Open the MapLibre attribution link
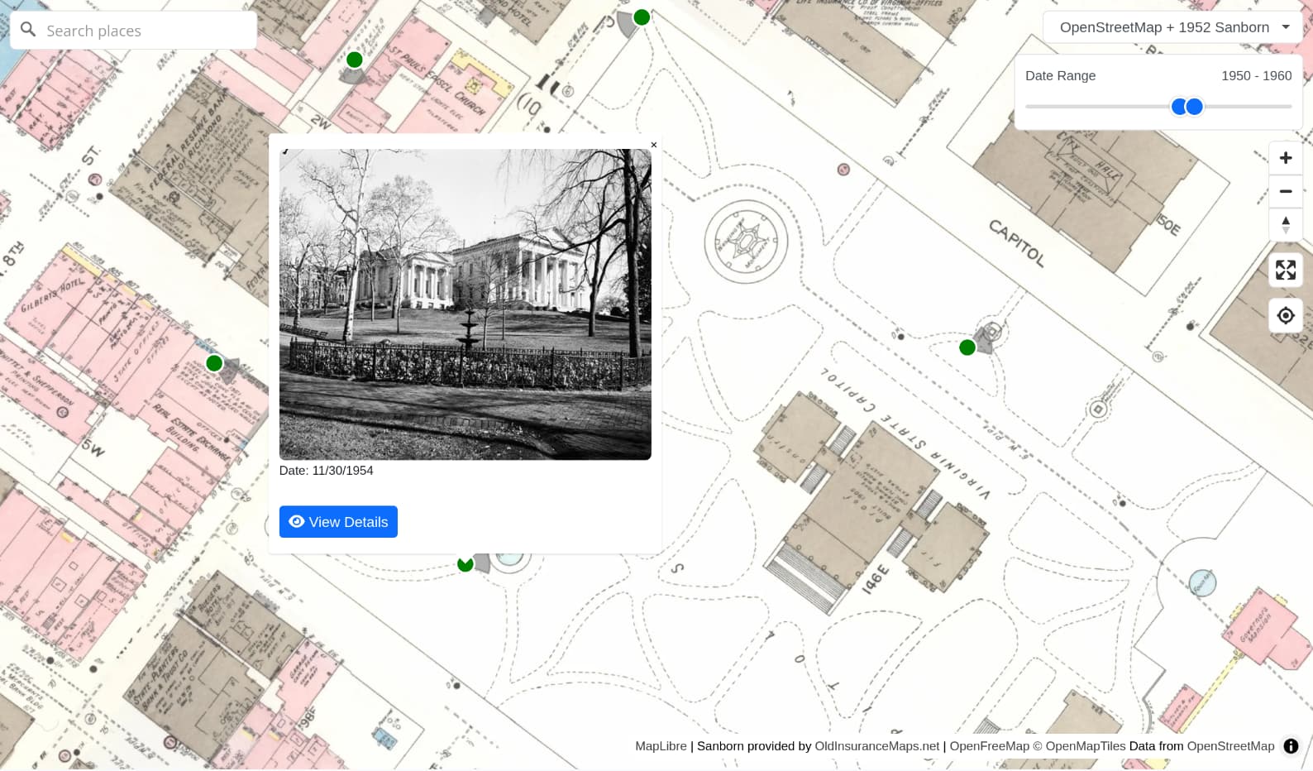Screen dimensions: 1313x771 pos(661,746)
